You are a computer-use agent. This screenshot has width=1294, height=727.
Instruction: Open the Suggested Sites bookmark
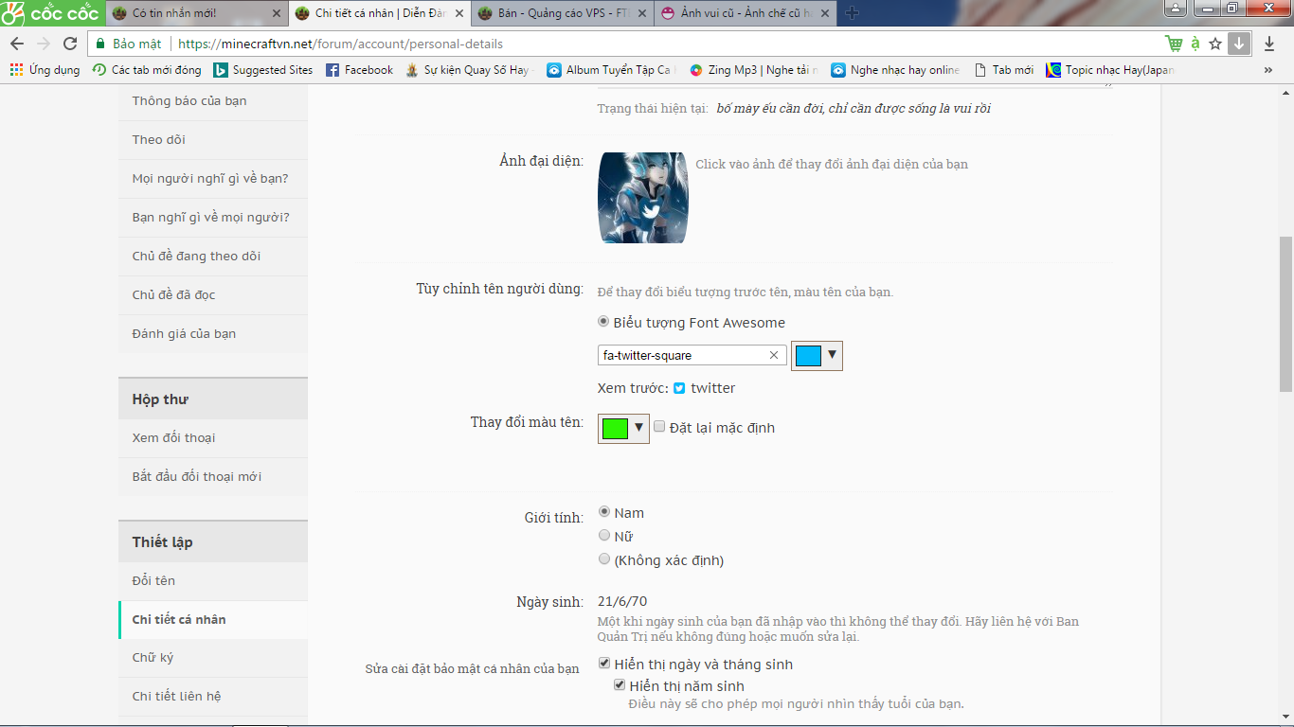(x=263, y=70)
